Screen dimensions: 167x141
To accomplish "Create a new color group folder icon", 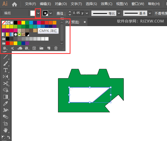I will click(x=41, y=48).
